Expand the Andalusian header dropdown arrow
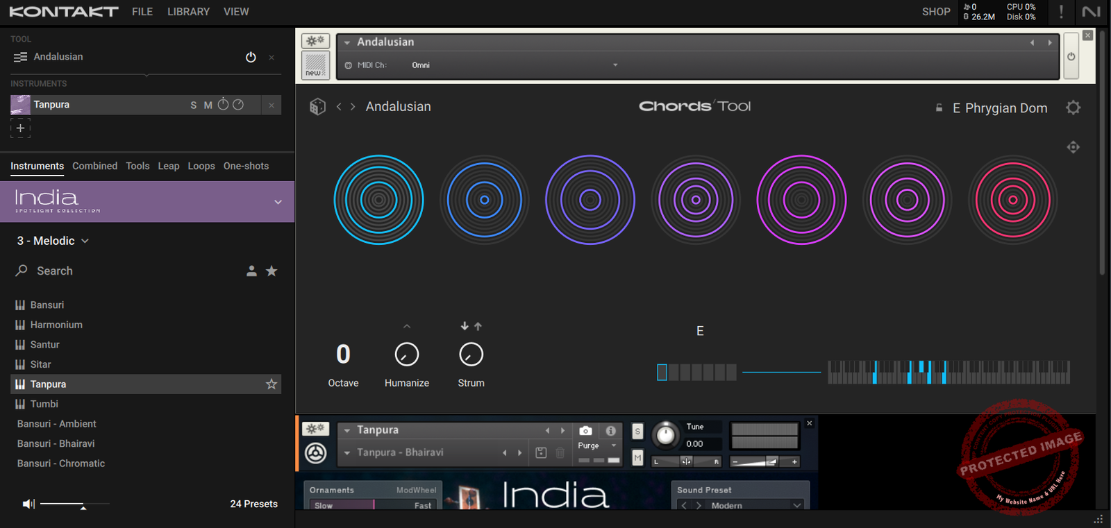Image resolution: width=1111 pixels, height=528 pixels. pos(347,42)
